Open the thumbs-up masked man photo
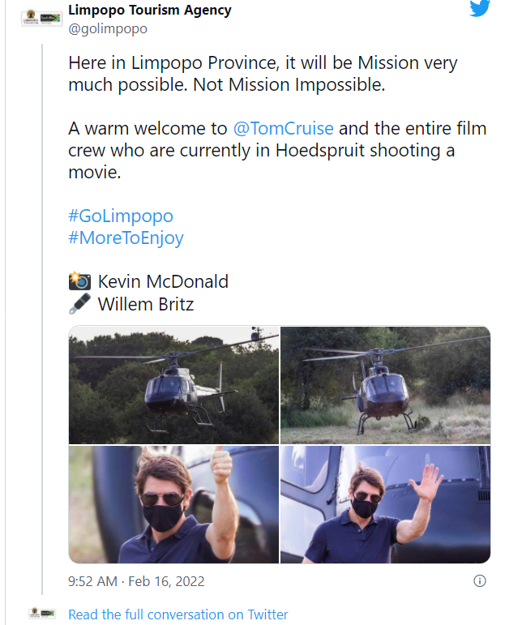This screenshot has height=625, width=505. coord(173,504)
